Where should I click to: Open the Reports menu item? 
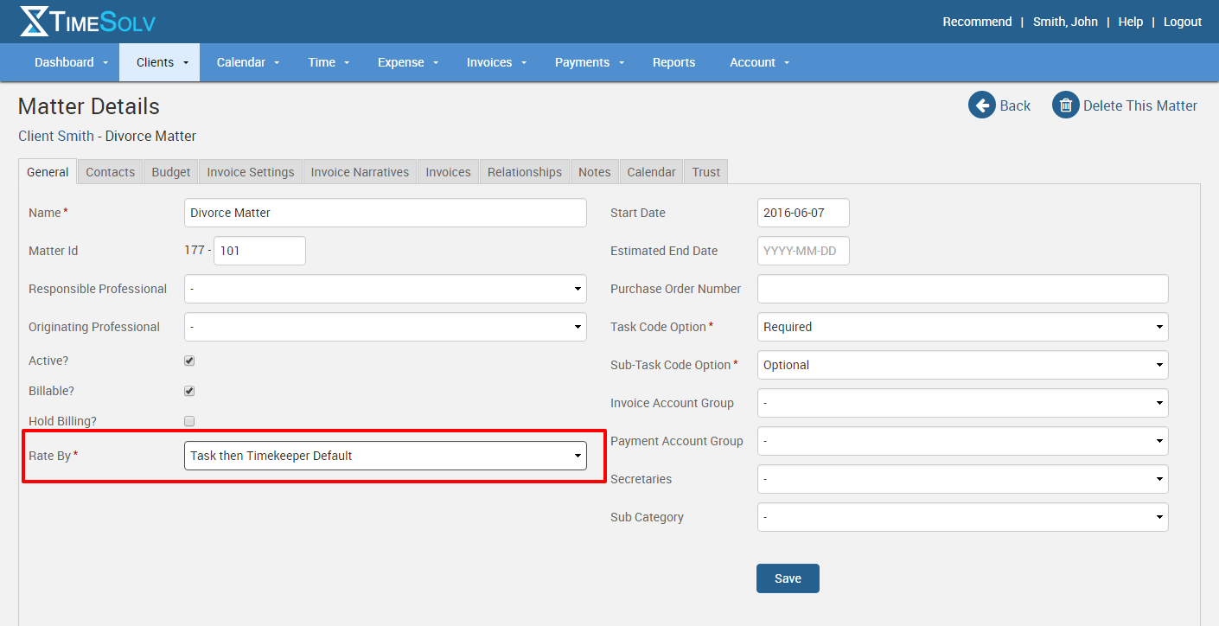click(x=673, y=62)
